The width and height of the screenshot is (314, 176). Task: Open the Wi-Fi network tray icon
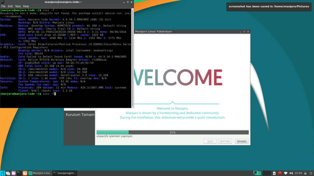tap(286, 173)
